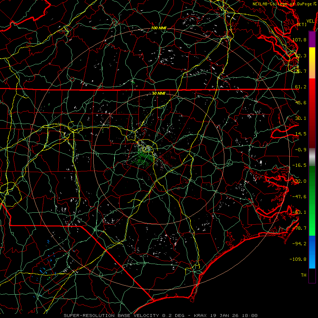Click the Super-Resolution Base Velocity caption

[161, 316]
